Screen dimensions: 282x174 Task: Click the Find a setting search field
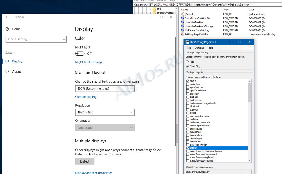coord(36,39)
